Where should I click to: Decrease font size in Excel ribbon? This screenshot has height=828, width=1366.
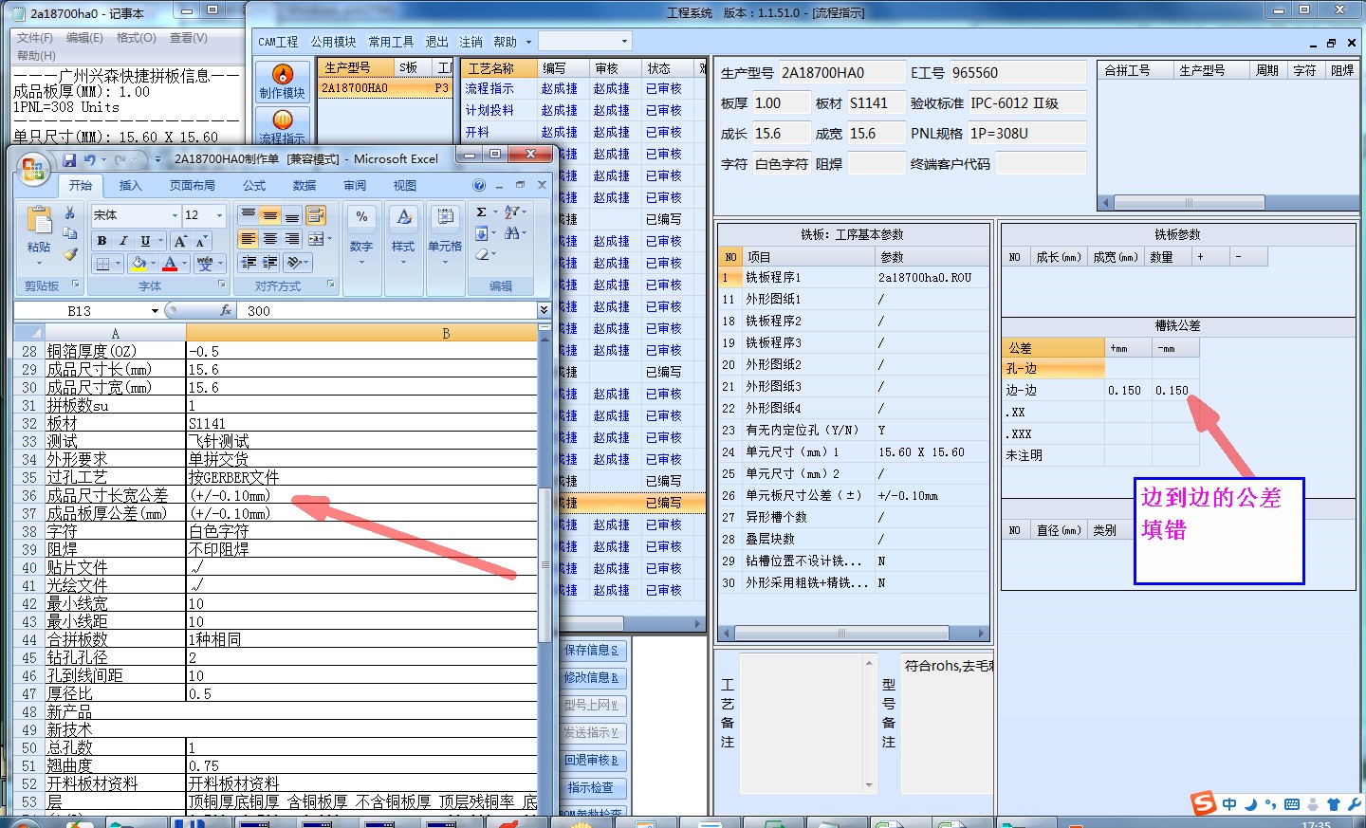tap(201, 241)
